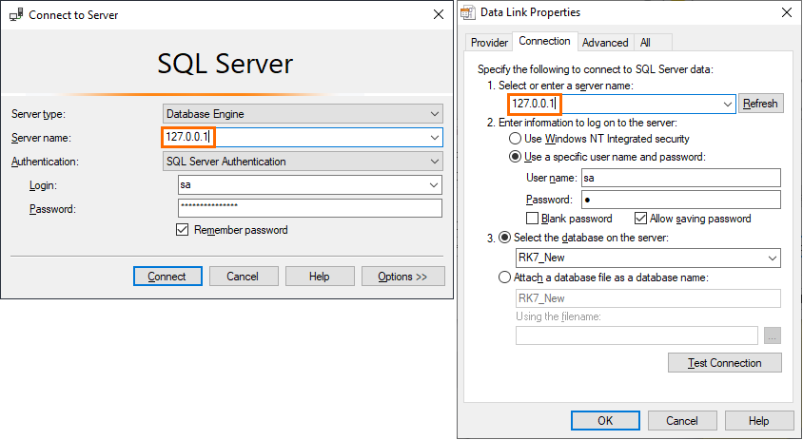This screenshot has width=803, height=440.
Task: Click Help in Connect to Server dialog
Action: click(x=320, y=277)
